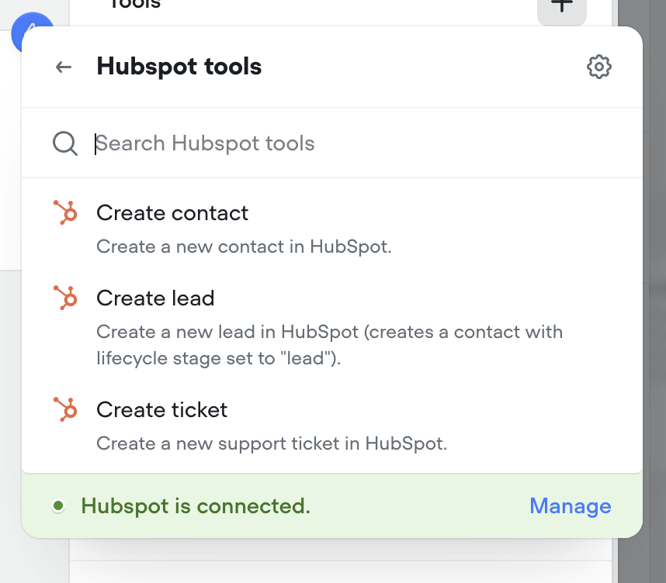Click the magnifying glass search icon
This screenshot has height=583, width=666.
click(x=64, y=143)
